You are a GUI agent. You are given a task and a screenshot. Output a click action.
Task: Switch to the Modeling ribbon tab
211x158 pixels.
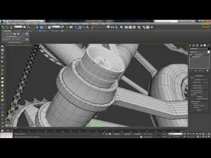pos(7,31)
